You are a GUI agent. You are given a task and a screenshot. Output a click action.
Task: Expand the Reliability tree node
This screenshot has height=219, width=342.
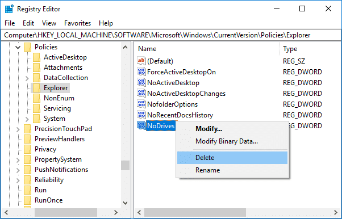click(x=18, y=180)
